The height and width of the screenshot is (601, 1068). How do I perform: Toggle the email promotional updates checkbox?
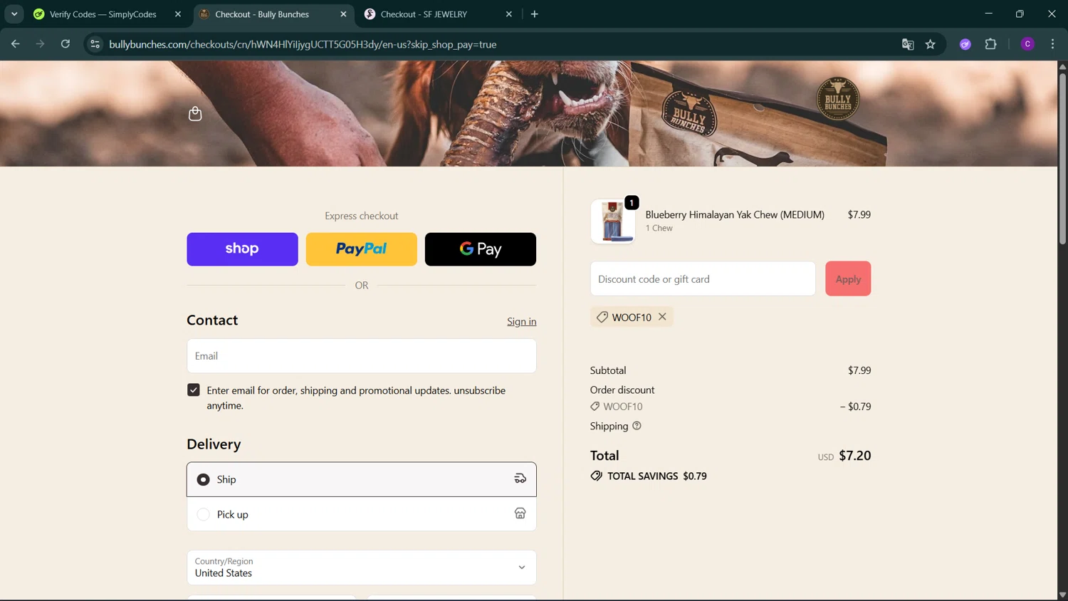194,390
